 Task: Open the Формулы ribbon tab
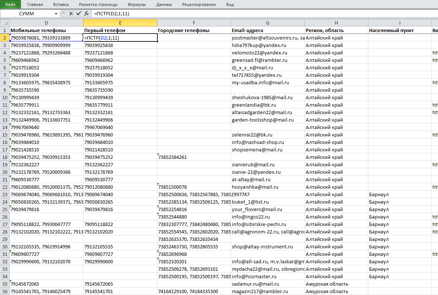coord(136,4)
